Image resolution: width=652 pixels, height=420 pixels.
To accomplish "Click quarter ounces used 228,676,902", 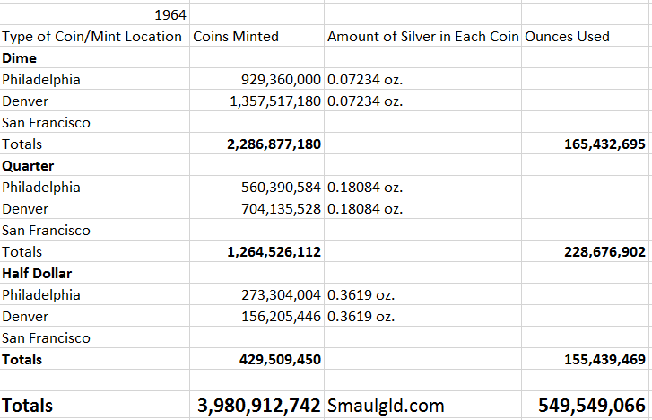I will coord(594,252).
